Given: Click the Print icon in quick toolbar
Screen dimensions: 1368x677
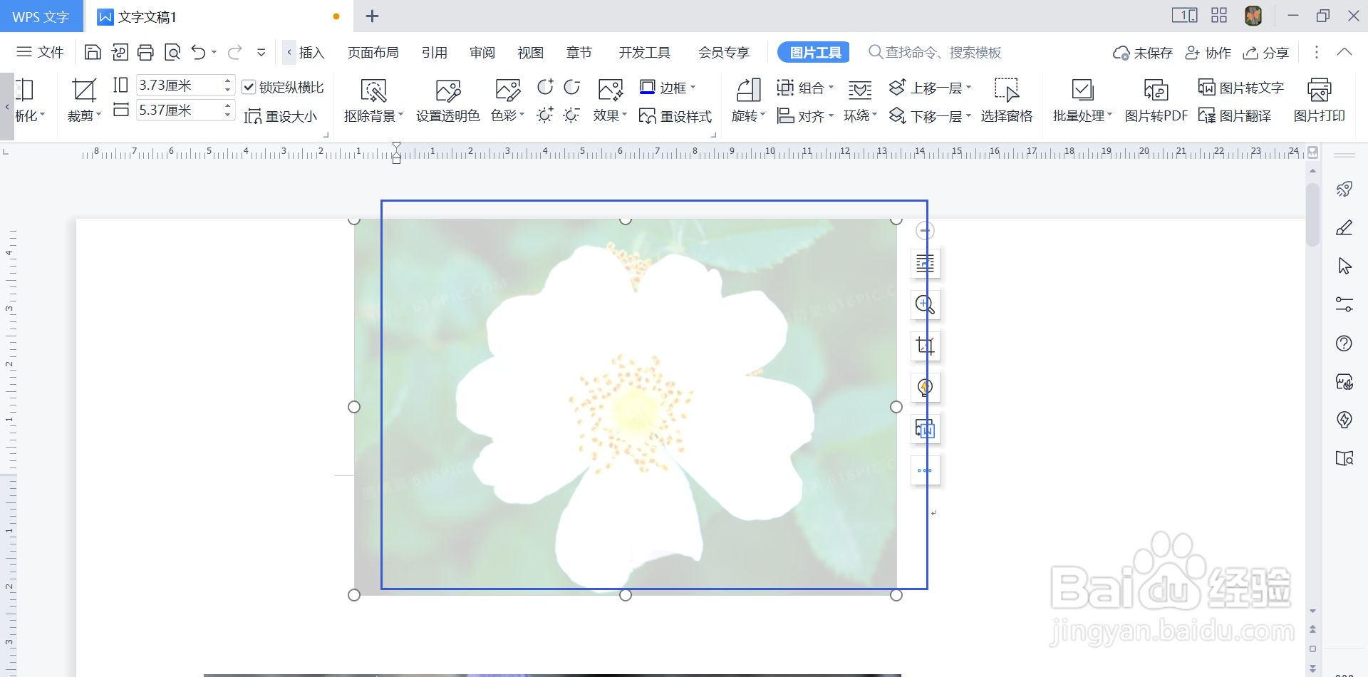Looking at the screenshot, I should pyautogui.click(x=145, y=52).
